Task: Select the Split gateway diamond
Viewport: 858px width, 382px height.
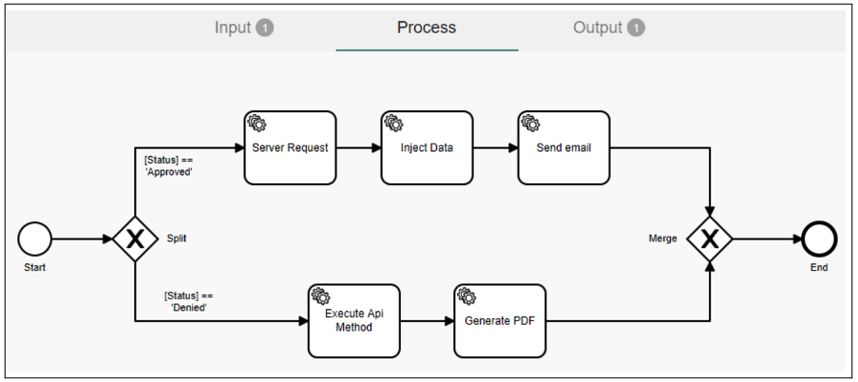Action: 135,239
